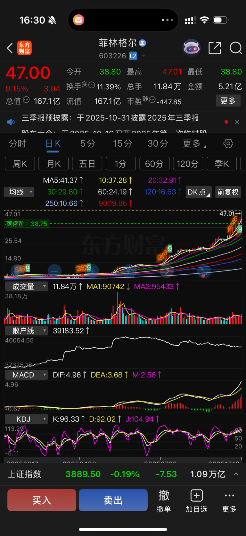The width and height of the screenshot is (246, 536).
Task: Tap the 撤单 cancel order icon
Action: coord(164,501)
